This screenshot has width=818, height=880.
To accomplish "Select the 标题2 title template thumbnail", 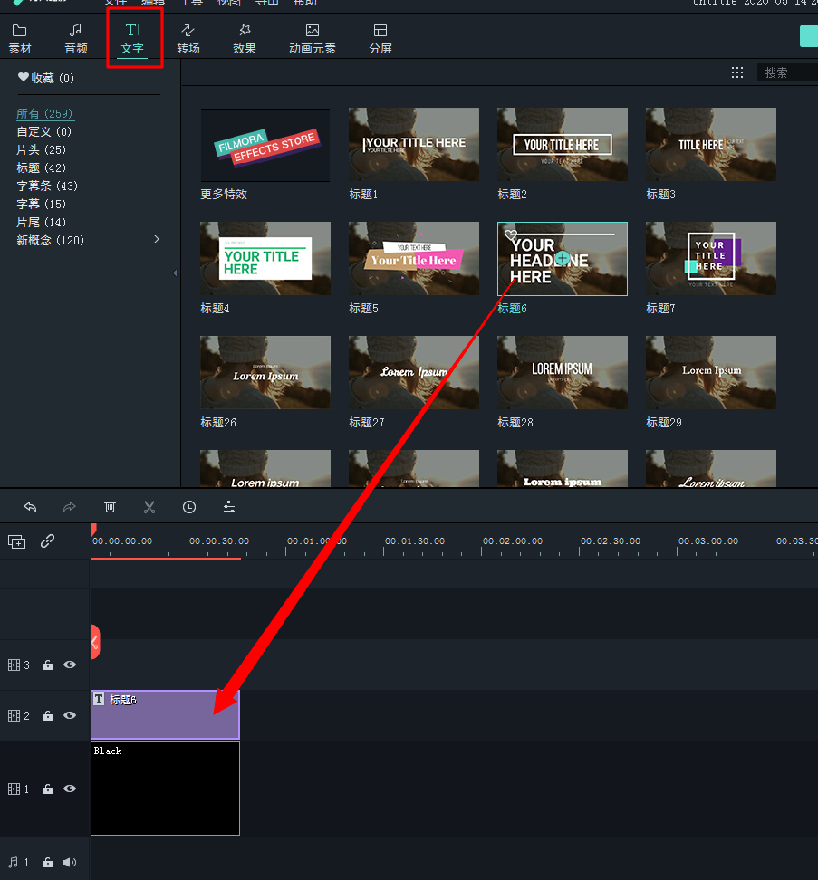I will [x=563, y=145].
